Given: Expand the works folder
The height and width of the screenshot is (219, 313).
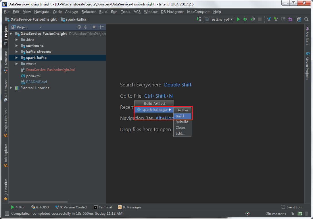Looking at the screenshot, I should coord(17,64).
